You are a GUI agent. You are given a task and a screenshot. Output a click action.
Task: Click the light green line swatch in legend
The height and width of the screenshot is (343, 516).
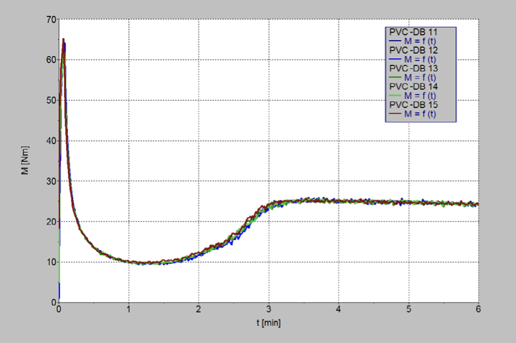click(396, 96)
